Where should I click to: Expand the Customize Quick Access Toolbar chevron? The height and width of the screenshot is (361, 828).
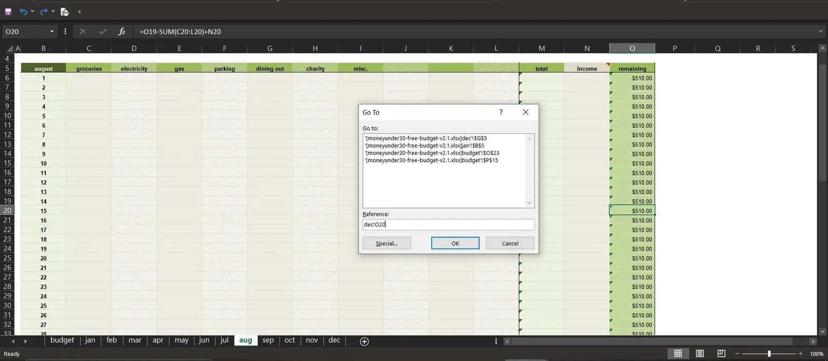(x=79, y=11)
